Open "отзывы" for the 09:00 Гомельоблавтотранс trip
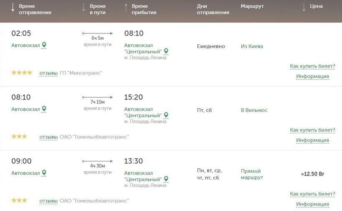The height and width of the screenshot is (211, 342). coord(48,201)
